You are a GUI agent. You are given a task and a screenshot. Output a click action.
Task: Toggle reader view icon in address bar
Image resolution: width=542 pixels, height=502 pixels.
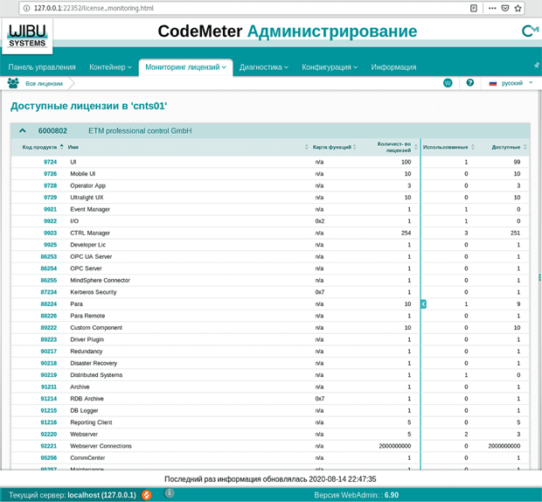pyautogui.click(x=474, y=8)
